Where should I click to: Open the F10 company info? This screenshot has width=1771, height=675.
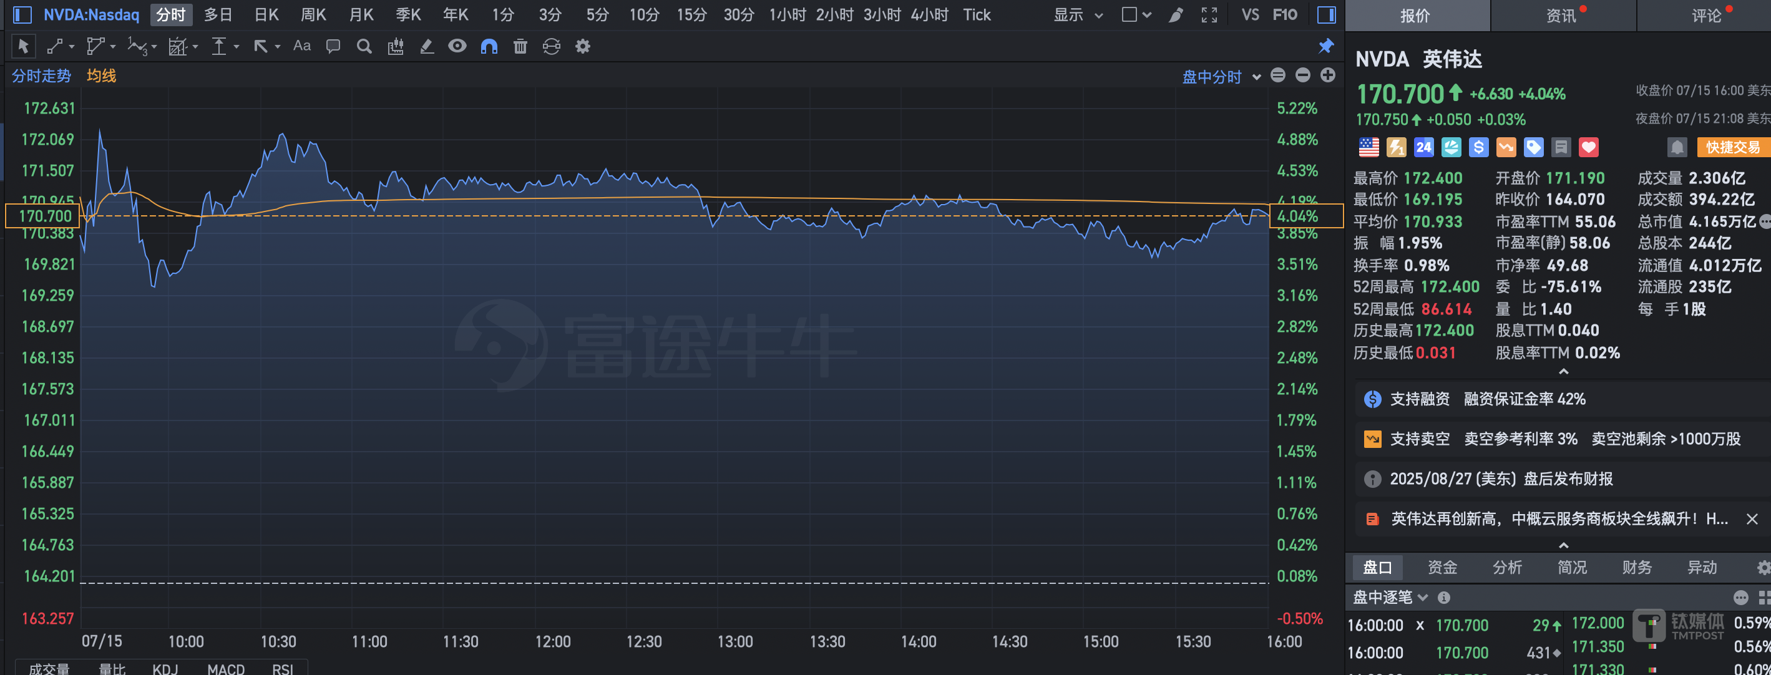1284,15
